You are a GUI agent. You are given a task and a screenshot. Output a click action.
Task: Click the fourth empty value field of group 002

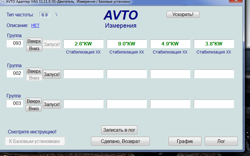coord(214,74)
